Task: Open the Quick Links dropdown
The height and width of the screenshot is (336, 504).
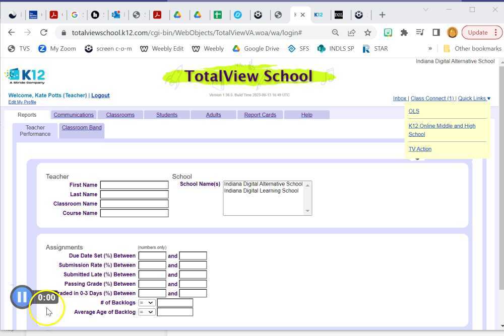Action: tap(473, 98)
